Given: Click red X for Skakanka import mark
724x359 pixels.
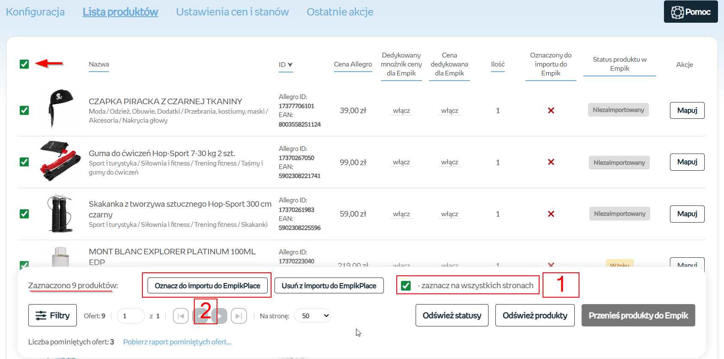Looking at the screenshot, I should point(551,214).
